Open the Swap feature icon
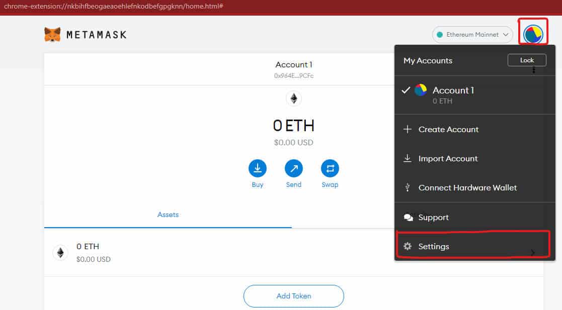The width and height of the screenshot is (562, 310). point(330,169)
